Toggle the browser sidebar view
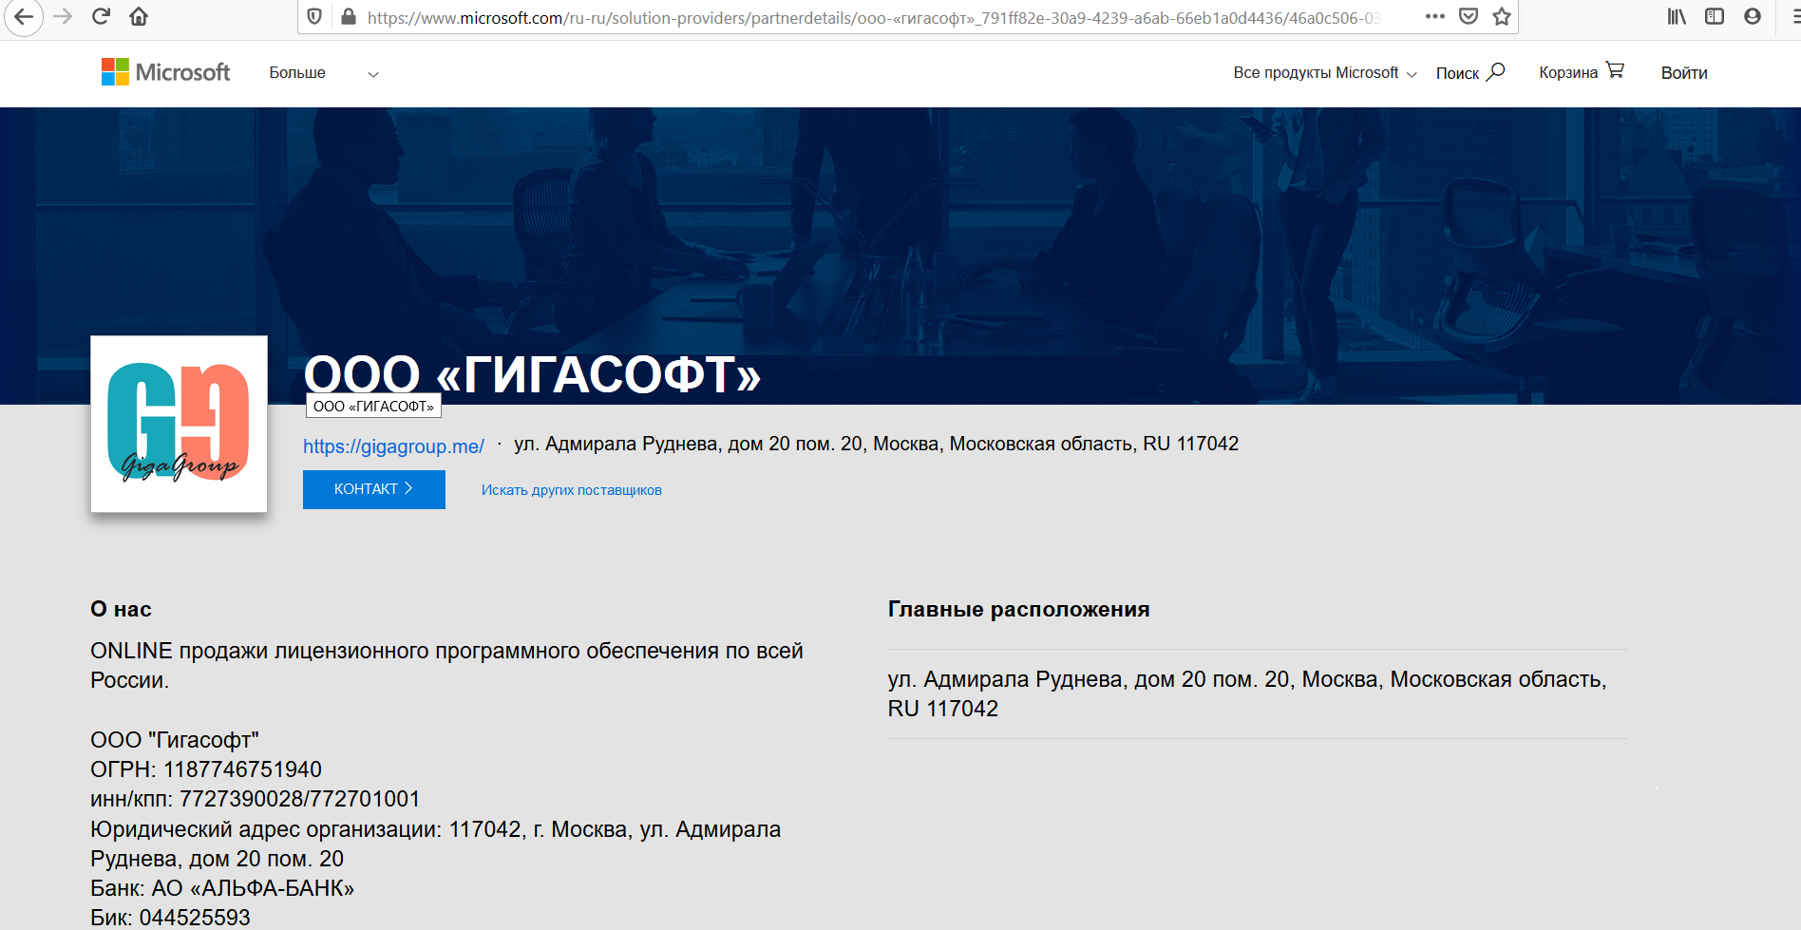Viewport: 1801px width, 930px height. click(x=1715, y=16)
